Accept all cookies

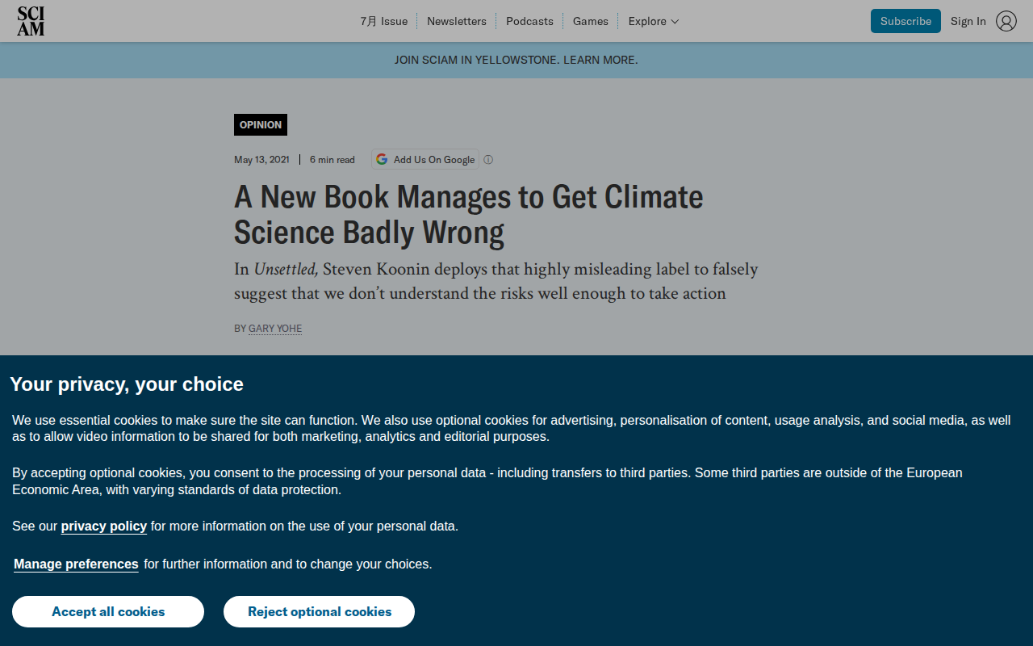coord(108,611)
